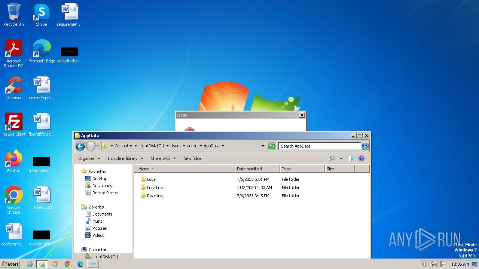Image resolution: width=479 pixels, height=269 pixels.
Task: Select the markettv.rtf document icon
Action: [x=41, y=198]
